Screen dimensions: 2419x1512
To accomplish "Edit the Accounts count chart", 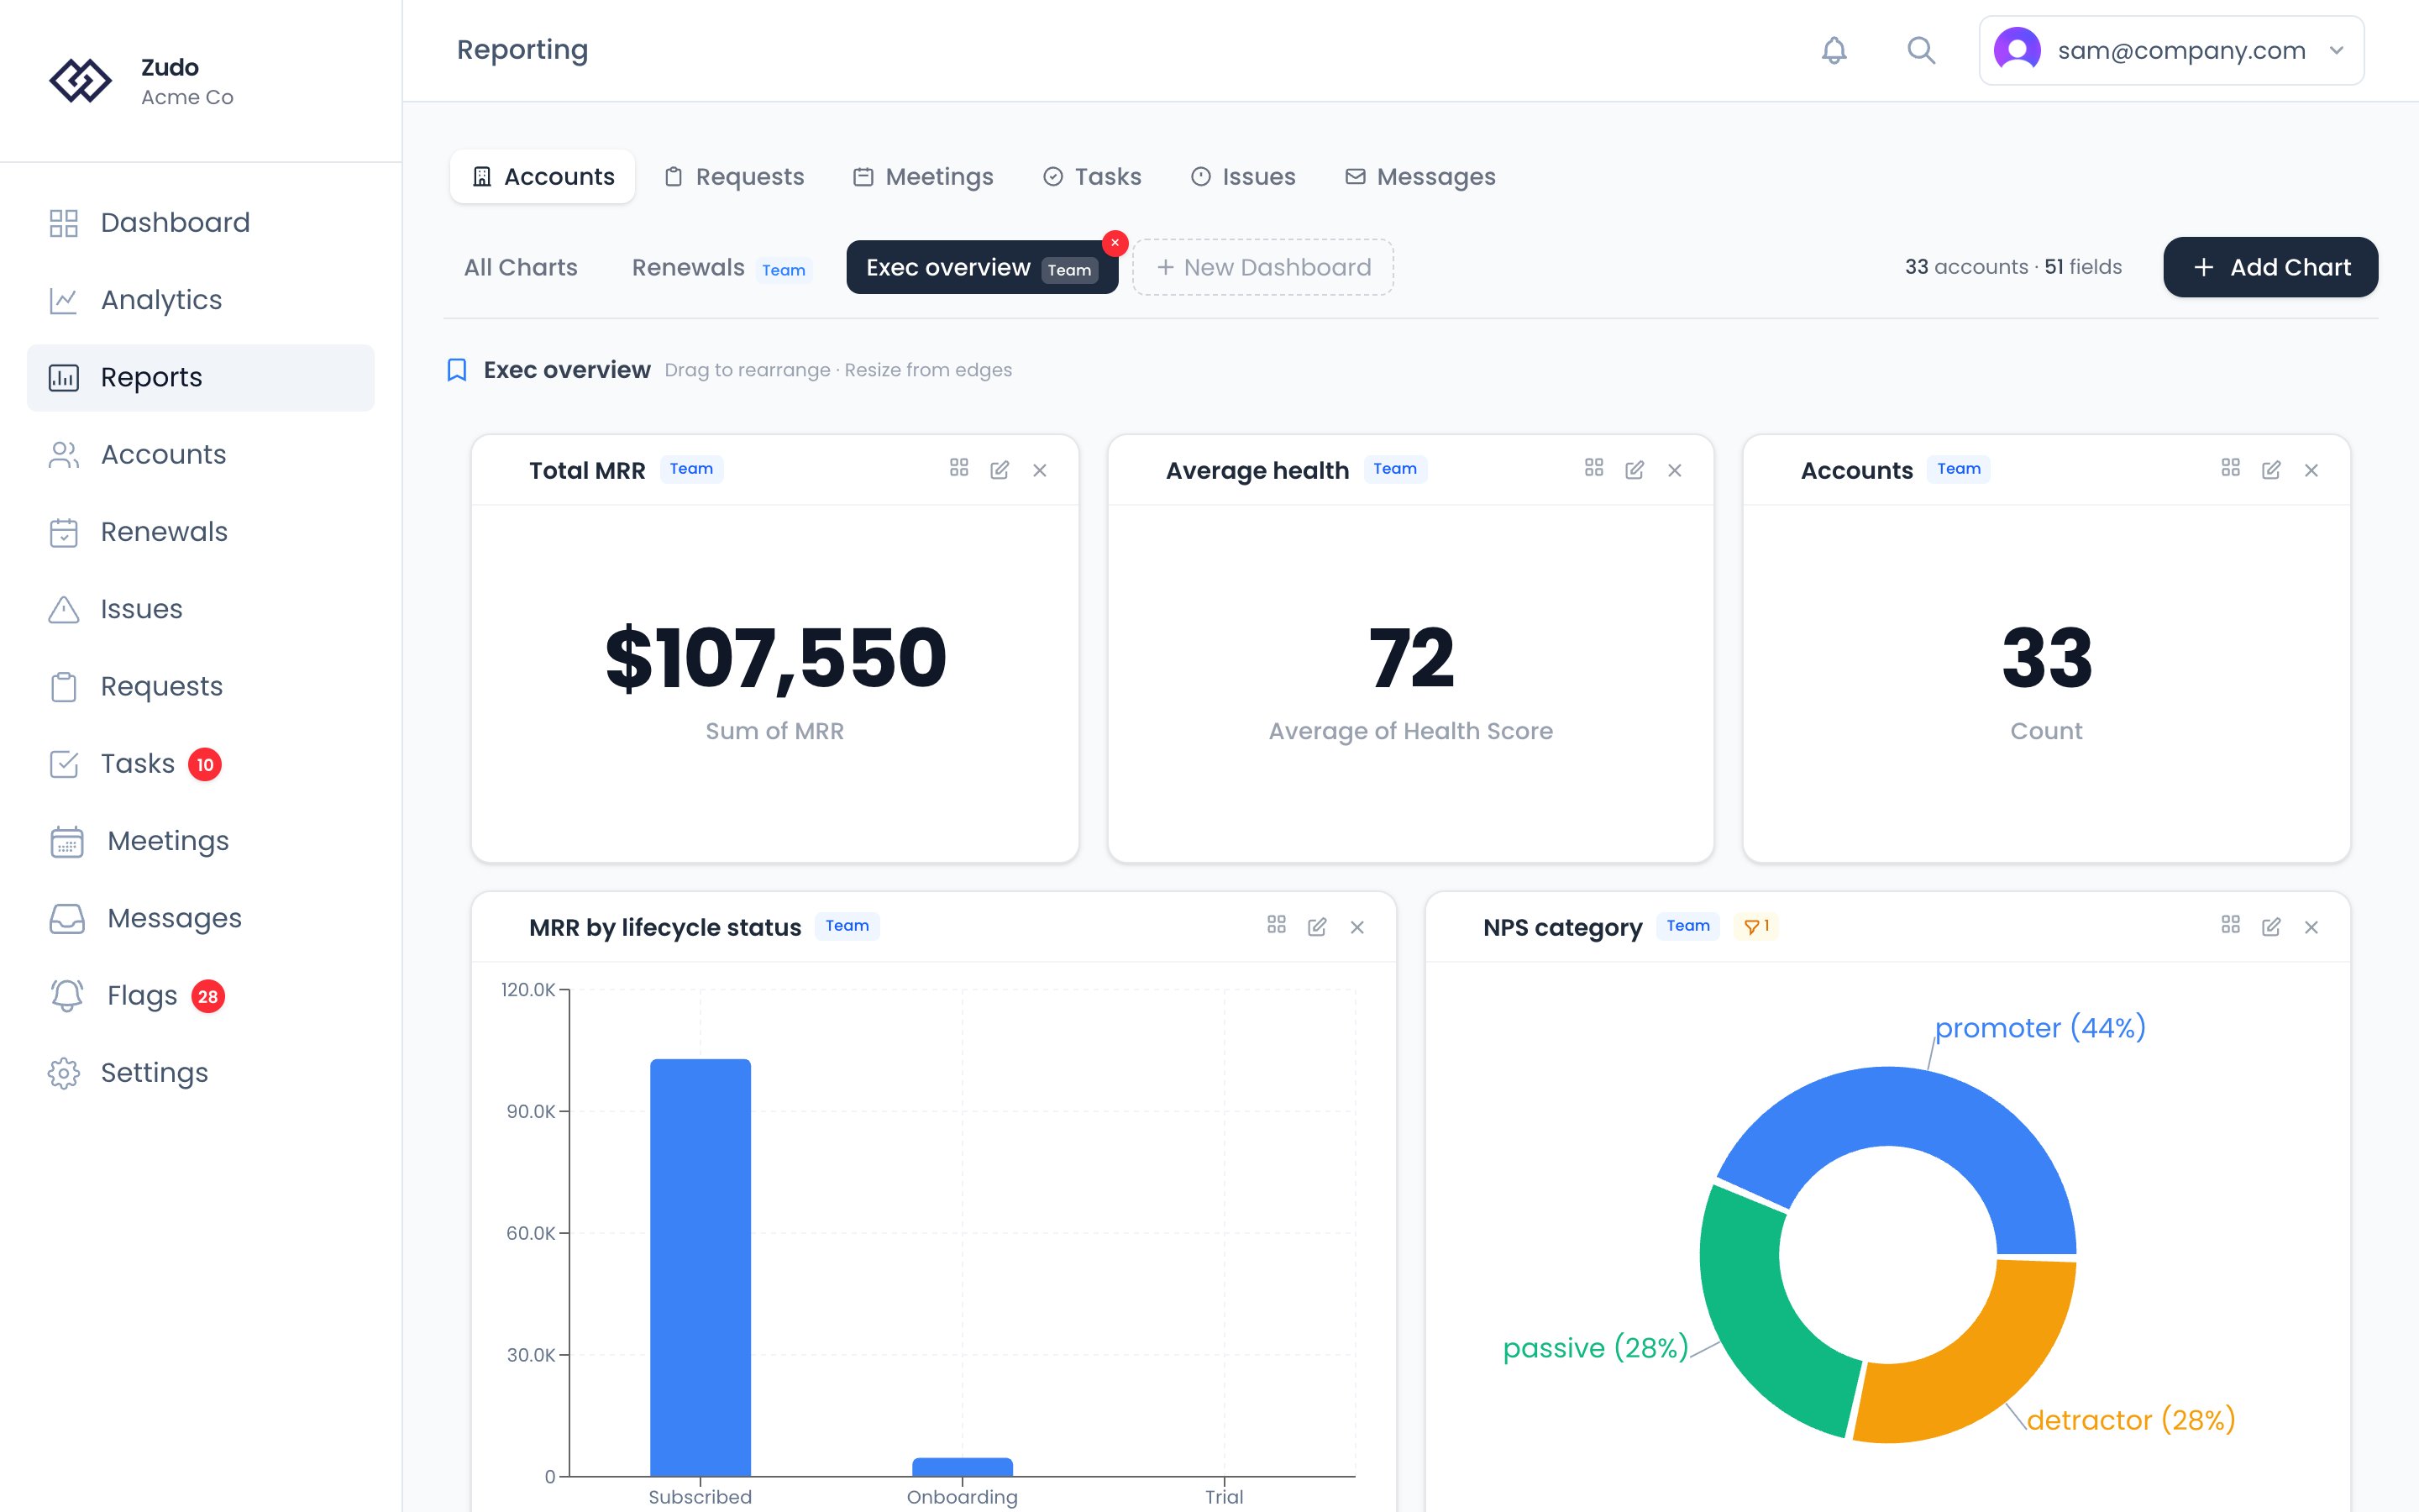I will tap(2271, 470).
